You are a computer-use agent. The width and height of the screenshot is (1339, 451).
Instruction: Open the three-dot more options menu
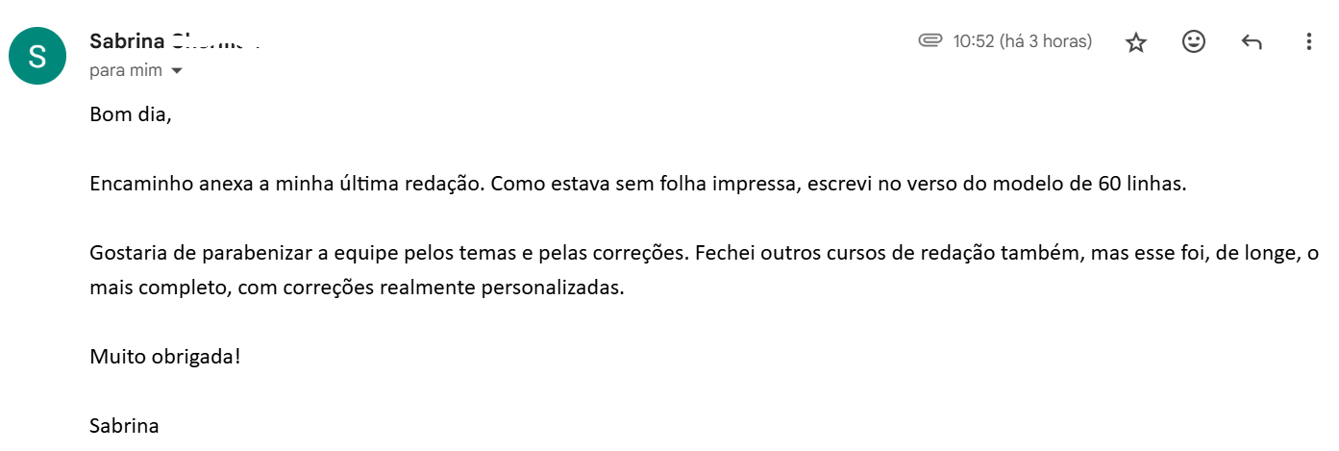[x=1308, y=41]
